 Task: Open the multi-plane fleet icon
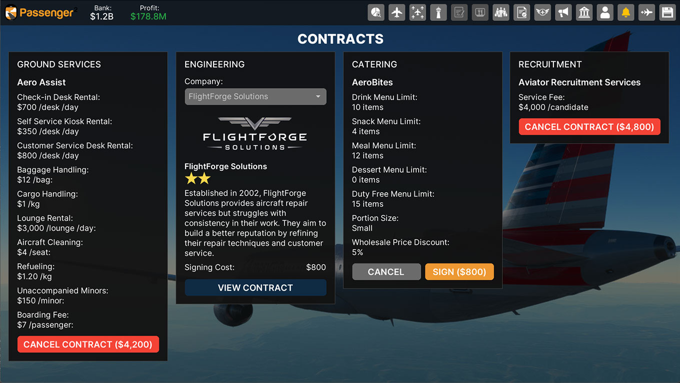[x=417, y=13]
